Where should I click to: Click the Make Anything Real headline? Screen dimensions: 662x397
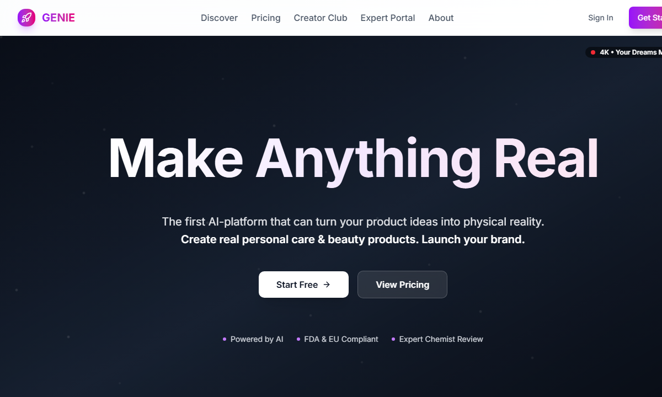pyautogui.click(x=353, y=159)
